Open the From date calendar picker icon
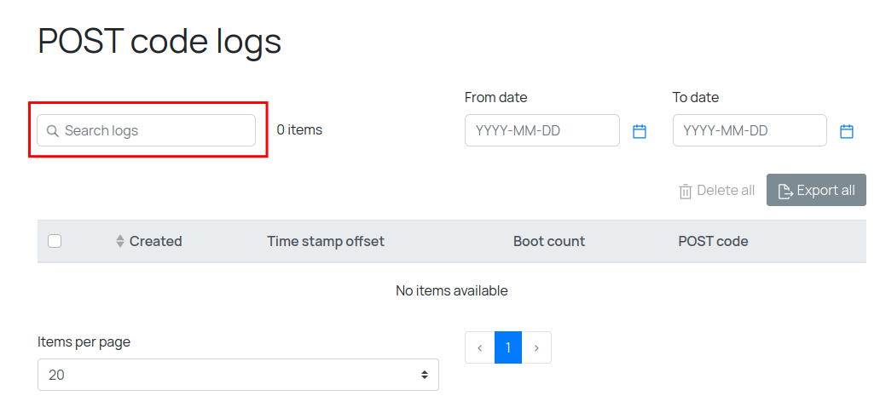Viewport: 880px width, 413px height. click(x=640, y=131)
